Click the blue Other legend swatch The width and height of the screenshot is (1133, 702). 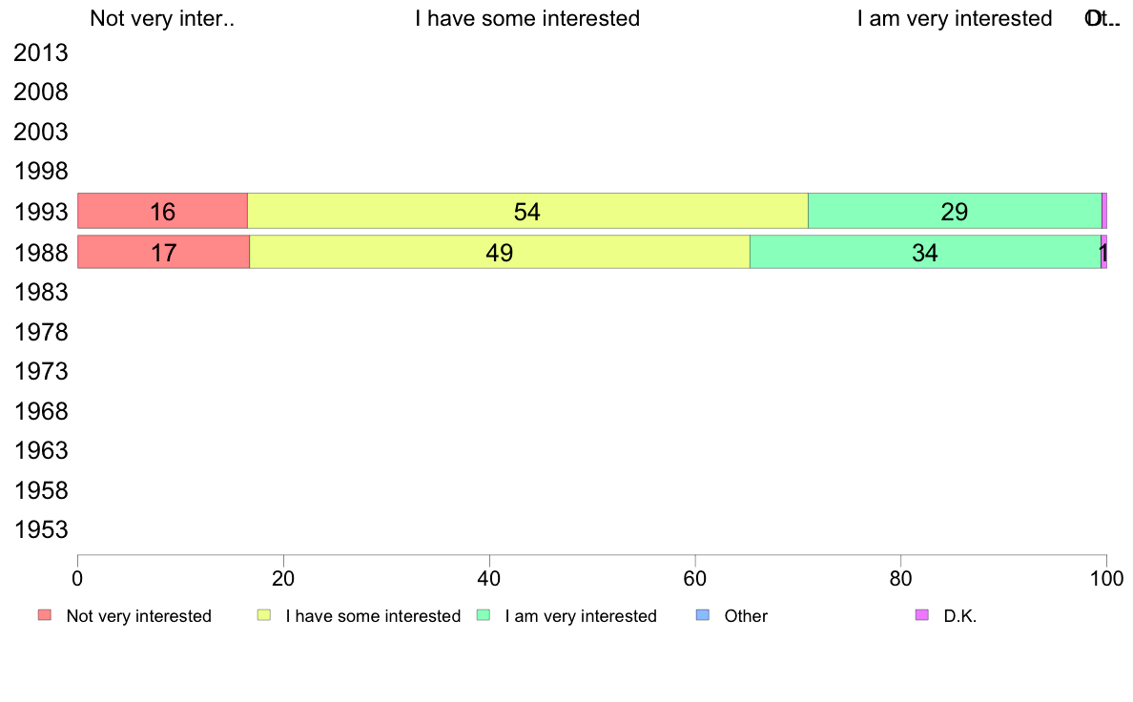703,615
